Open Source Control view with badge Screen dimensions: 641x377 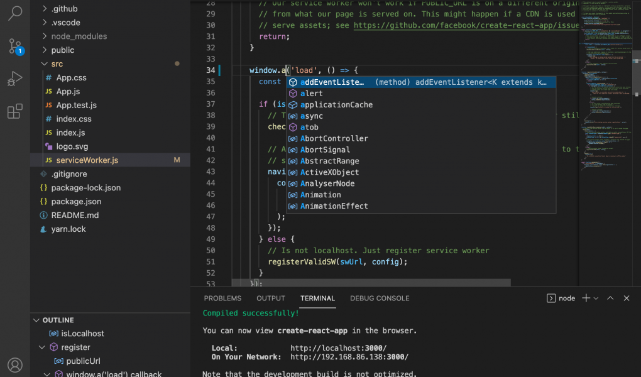(x=16, y=46)
